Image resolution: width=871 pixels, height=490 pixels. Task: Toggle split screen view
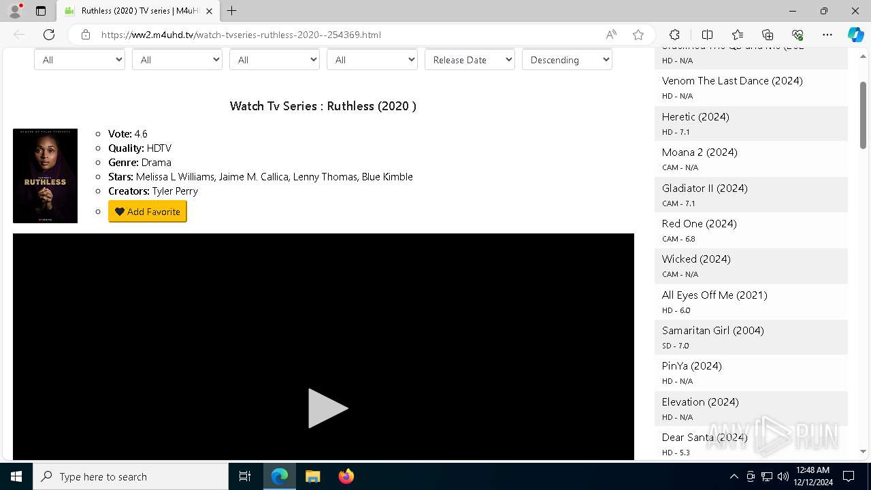[707, 35]
